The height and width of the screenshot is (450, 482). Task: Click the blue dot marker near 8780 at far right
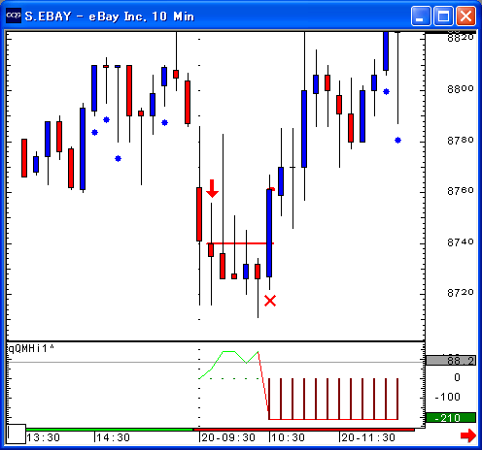point(397,140)
